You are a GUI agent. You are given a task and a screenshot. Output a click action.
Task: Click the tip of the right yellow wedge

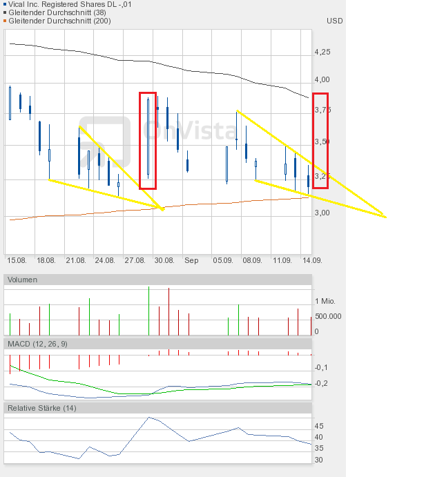pyautogui.click(x=385, y=217)
